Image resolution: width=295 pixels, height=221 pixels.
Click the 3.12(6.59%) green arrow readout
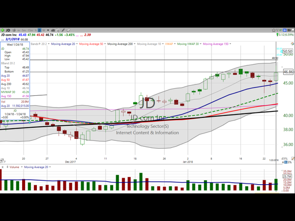click(x=285, y=35)
